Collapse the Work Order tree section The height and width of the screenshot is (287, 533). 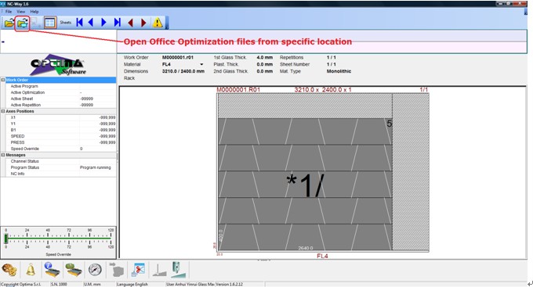(x=2, y=80)
